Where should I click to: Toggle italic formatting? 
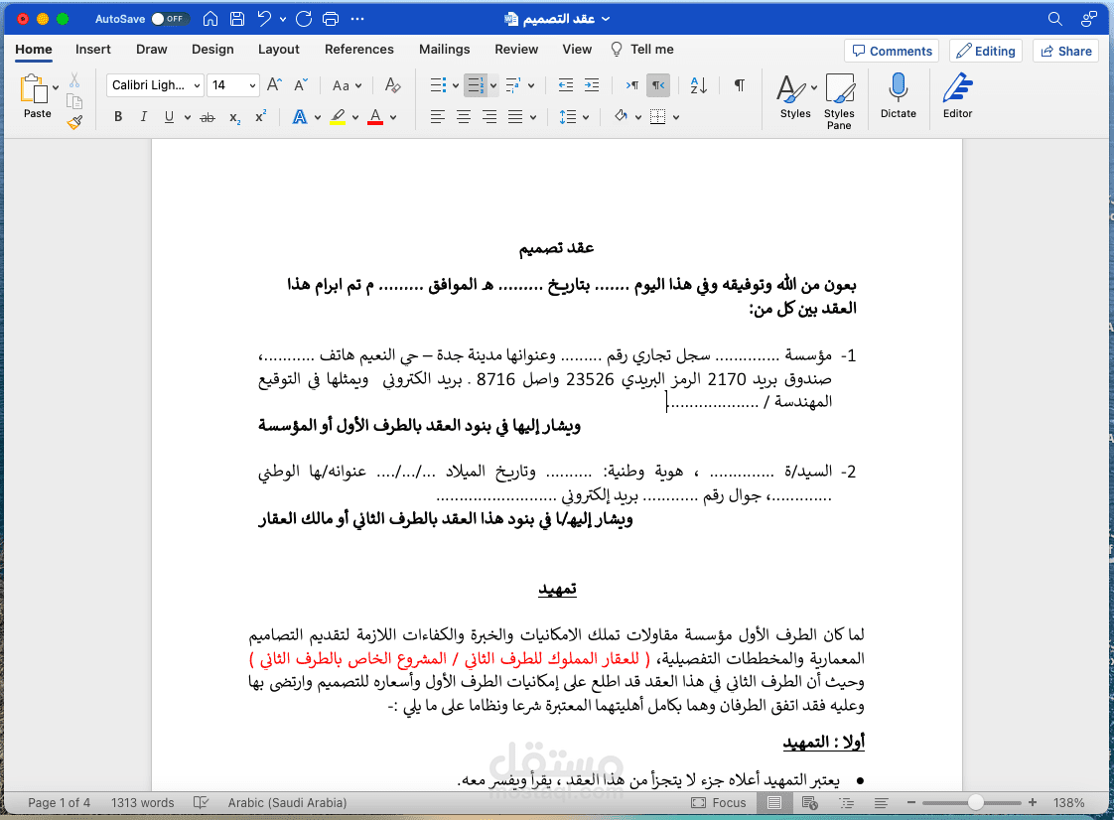coord(144,116)
